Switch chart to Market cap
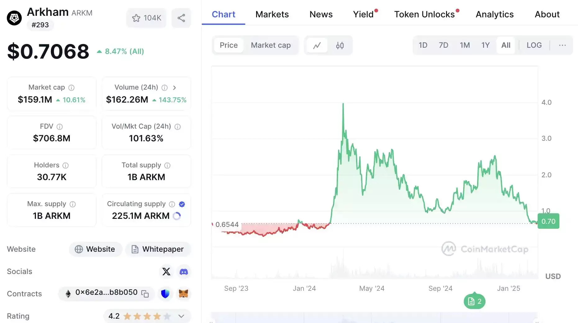Image resolution: width=578 pixels, height=323 pixels. pyautogui.click(x=271, y=45)
